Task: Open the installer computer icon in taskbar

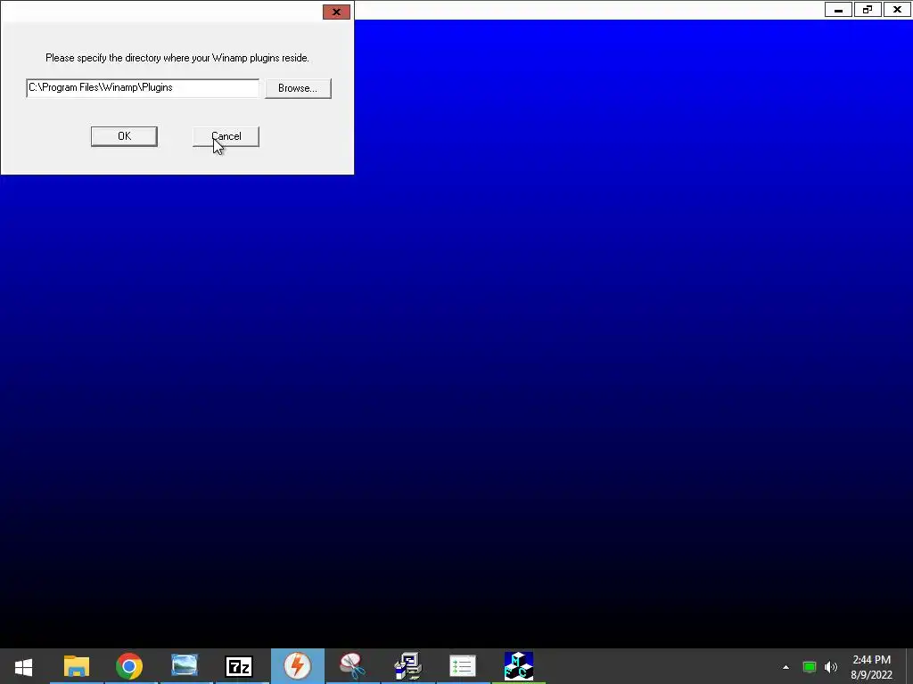Action: [407, 666]
